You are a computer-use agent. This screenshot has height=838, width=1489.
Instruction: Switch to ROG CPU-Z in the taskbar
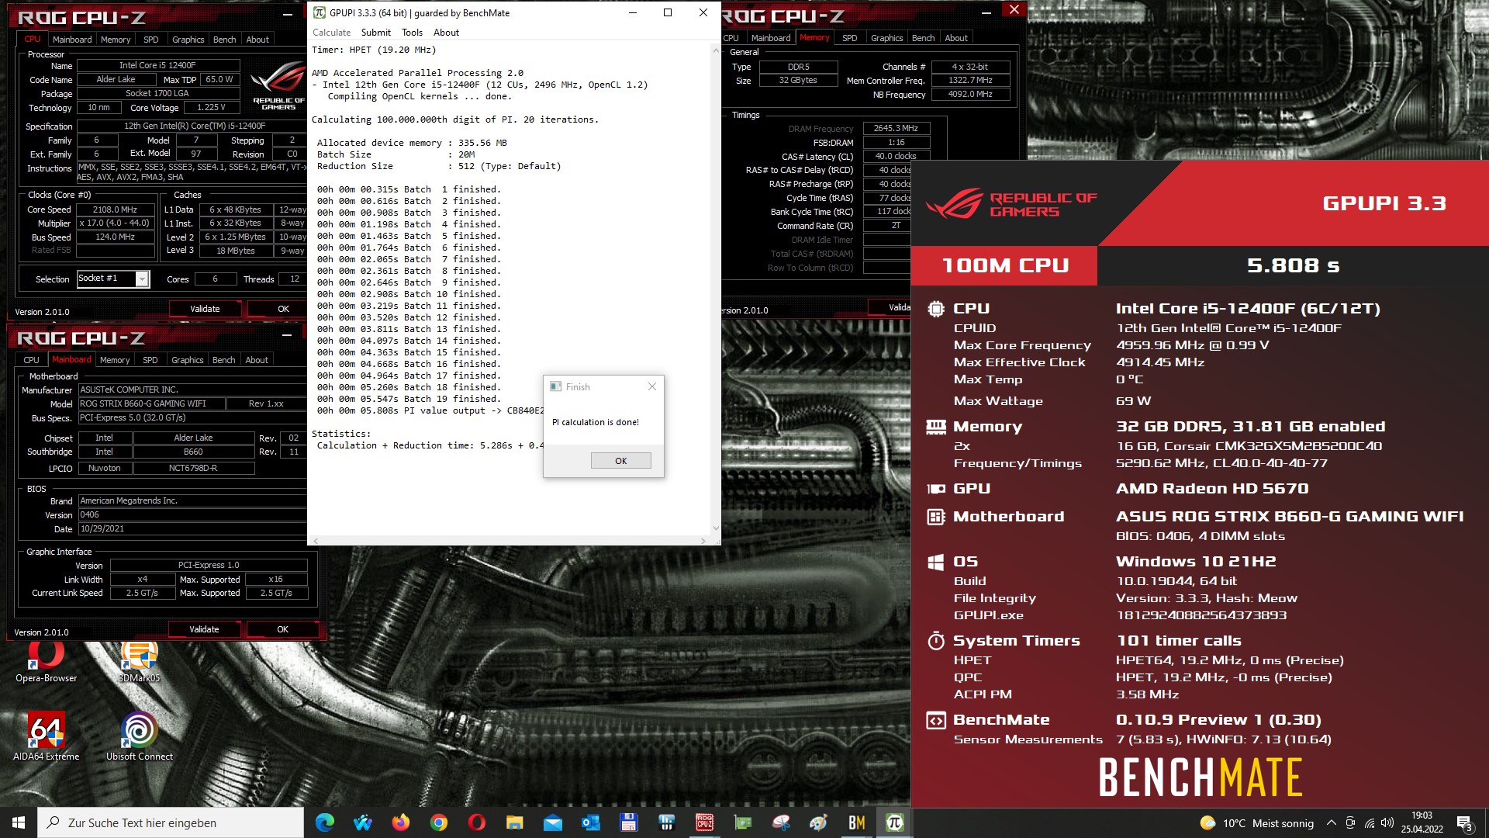(704, 822)
